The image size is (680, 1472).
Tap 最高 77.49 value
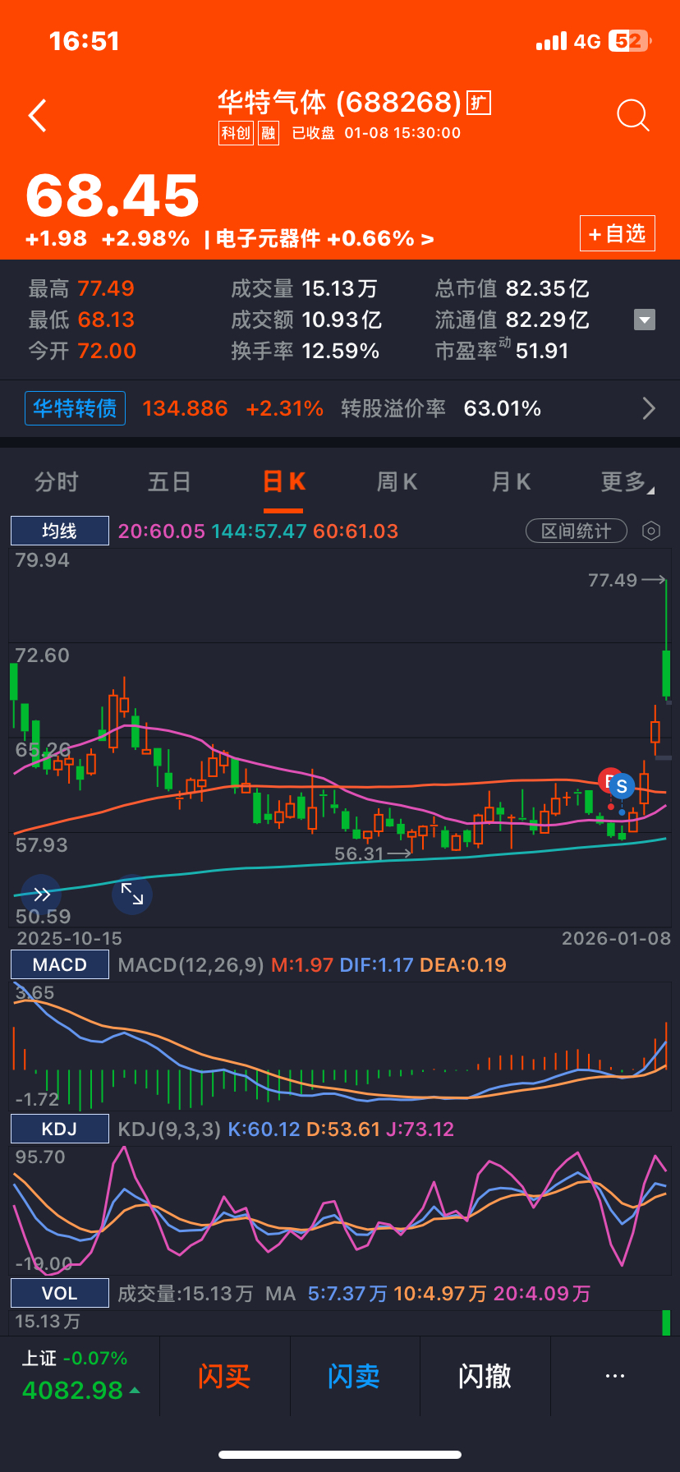pos(106,288)
